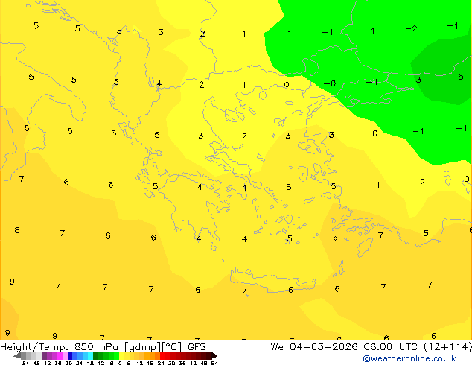This screenshot has height=365, width=472.
Task: Click the temperature value -2 on map
Action: [x=412, y=28]
